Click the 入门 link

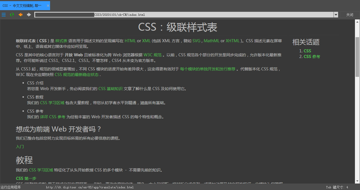tap(20, 146)
